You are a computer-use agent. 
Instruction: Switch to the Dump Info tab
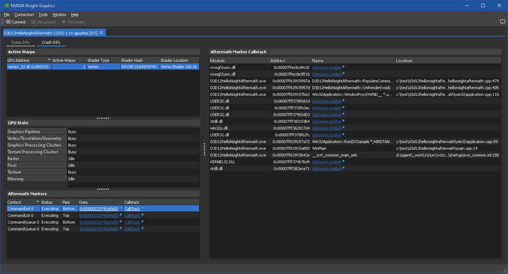coord(20,43)
